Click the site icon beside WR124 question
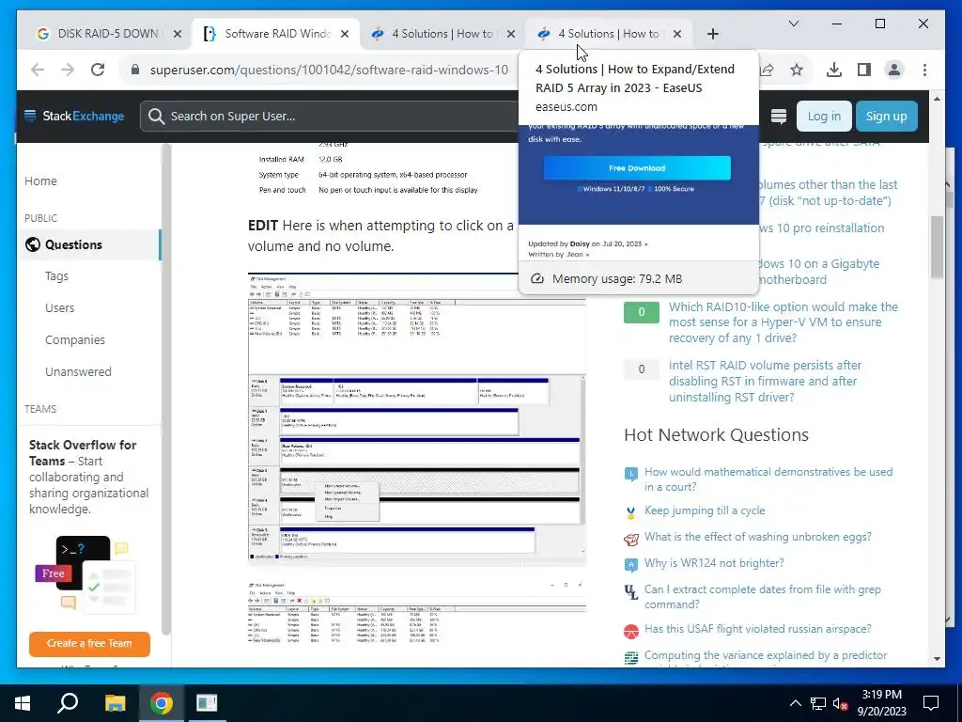962x722 pixels. click(x=630, y=565)
